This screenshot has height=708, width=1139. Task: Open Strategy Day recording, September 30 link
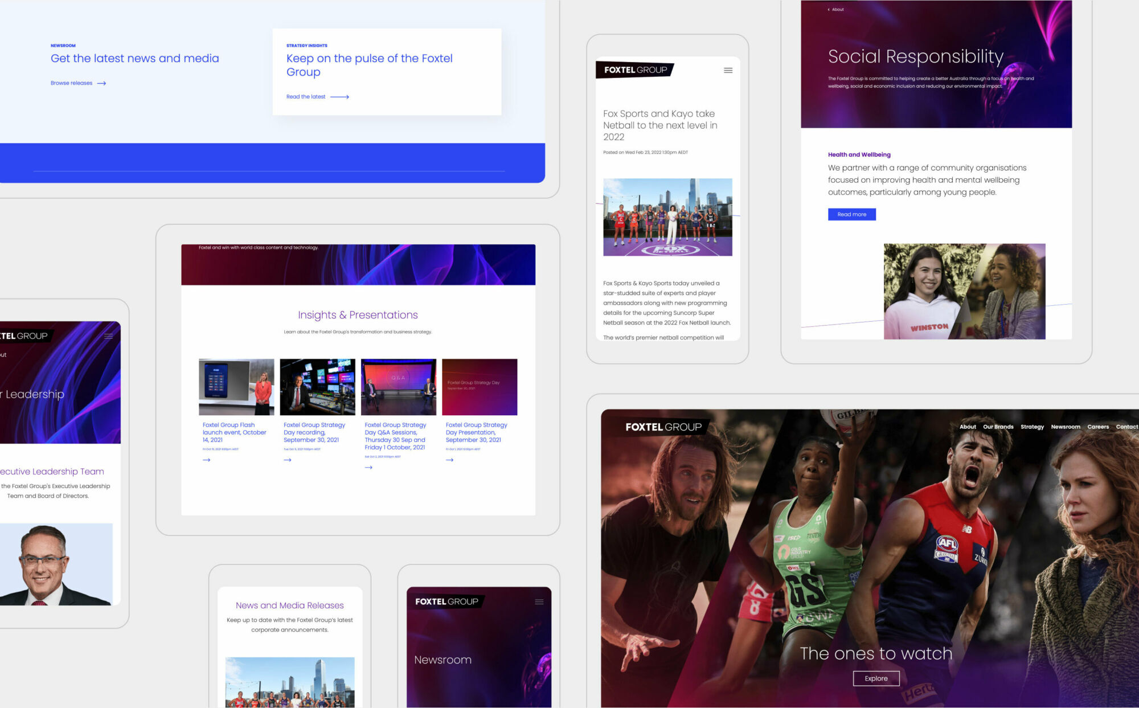[314, 432]
